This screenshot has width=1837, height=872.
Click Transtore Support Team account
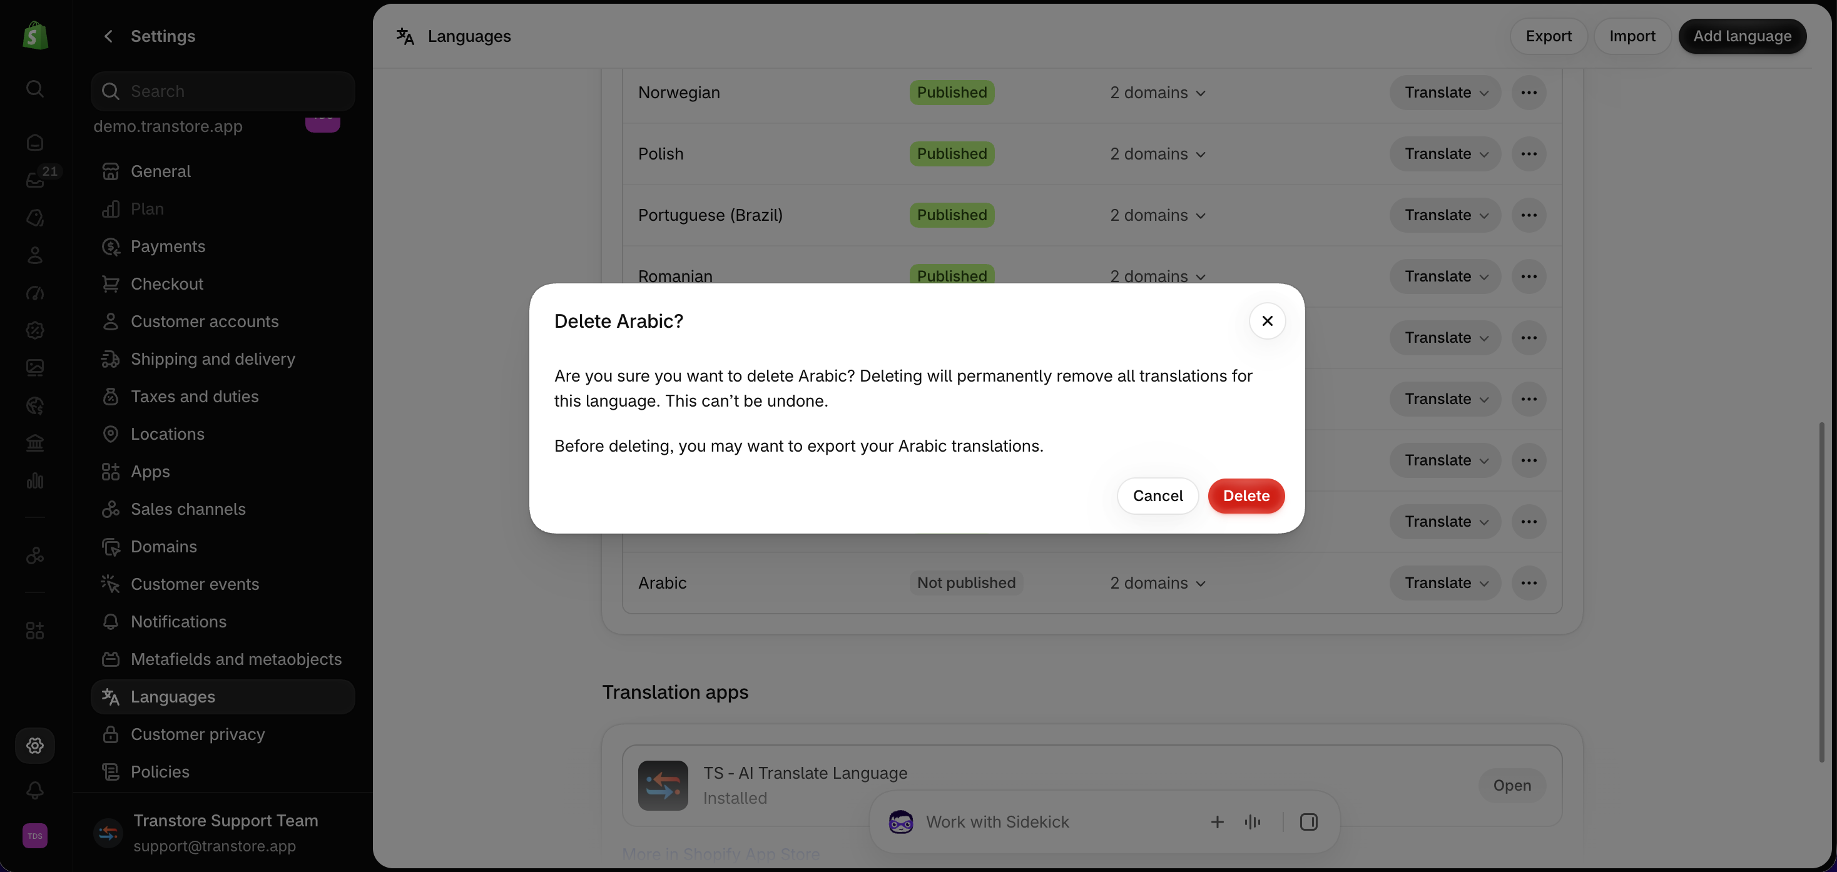coord(223,833)
